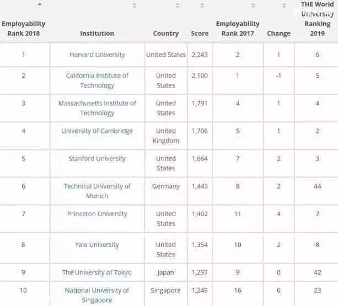Viewport: 338px width, 306px height.
Task: Select the score 1,354 cell
Action: click(200, 245)
